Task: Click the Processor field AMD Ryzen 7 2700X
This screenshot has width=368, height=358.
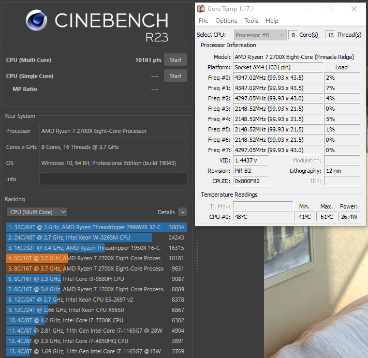Action: click(113, 131)
